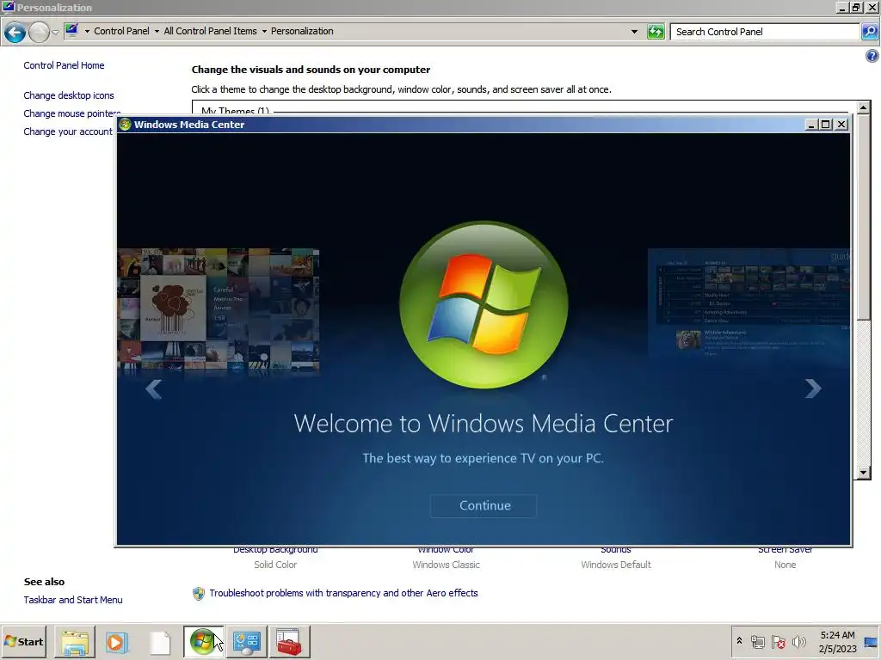Open address bar history dropdown
Image resolution: width=881 pixels, height=660 pixels.
(634, 32)
